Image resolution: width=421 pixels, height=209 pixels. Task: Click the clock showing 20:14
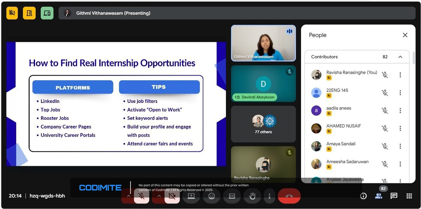15,196
